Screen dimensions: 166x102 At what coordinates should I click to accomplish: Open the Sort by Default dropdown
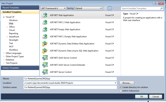point(89,8)
